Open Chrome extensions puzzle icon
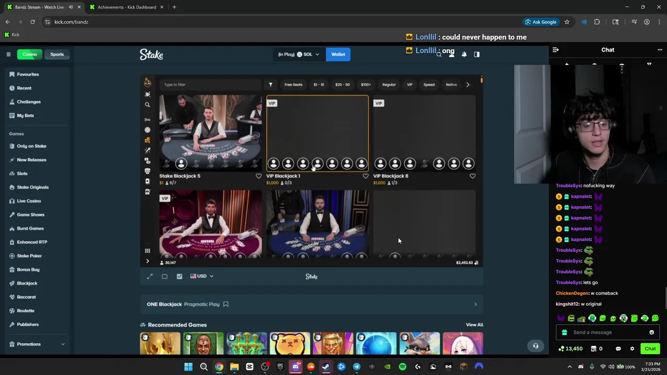The height and width of the screenshot is (375, 667). tap(597, 22)
